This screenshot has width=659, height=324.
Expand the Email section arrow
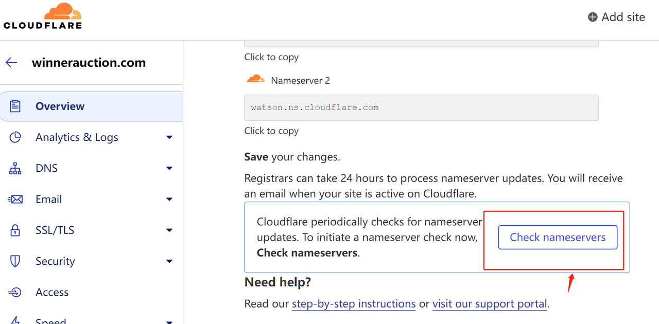(169, 200)
